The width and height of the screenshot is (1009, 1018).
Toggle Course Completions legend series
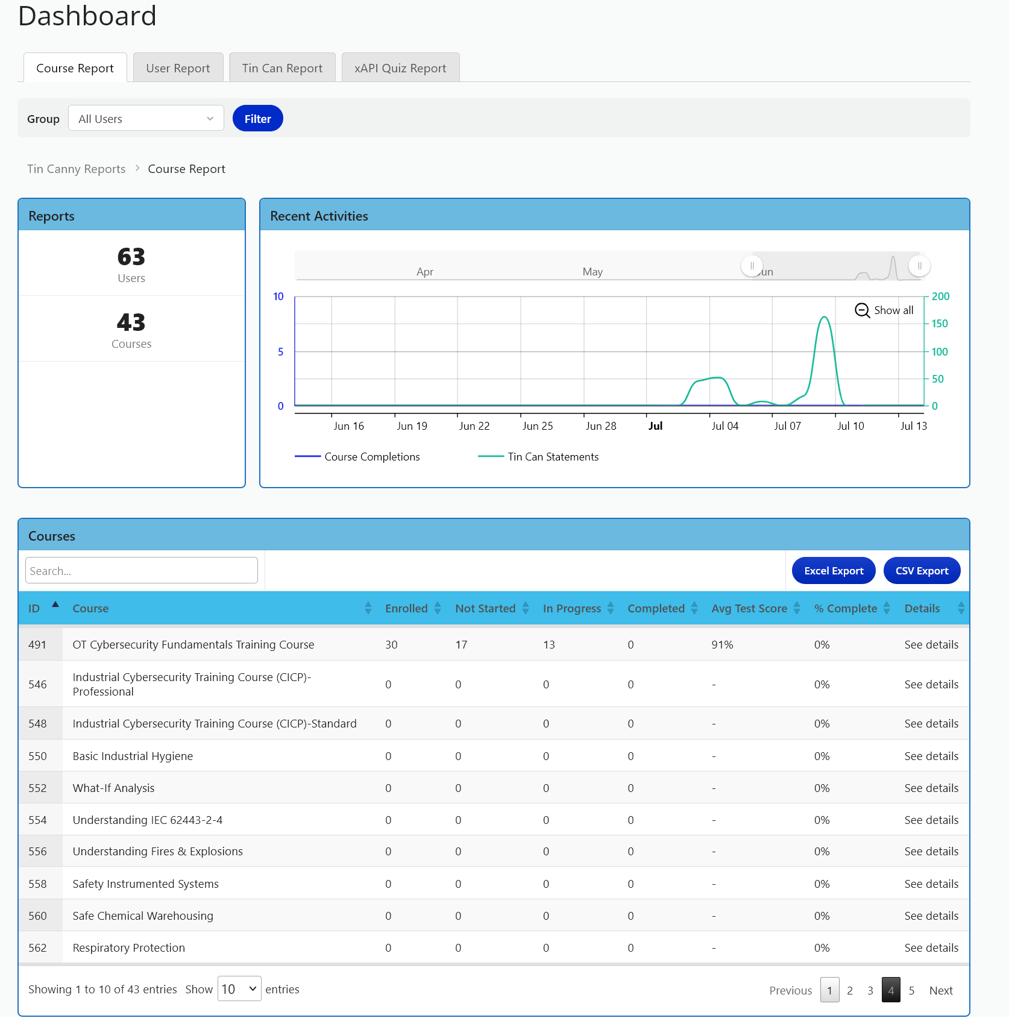click(x=357, y=457)
